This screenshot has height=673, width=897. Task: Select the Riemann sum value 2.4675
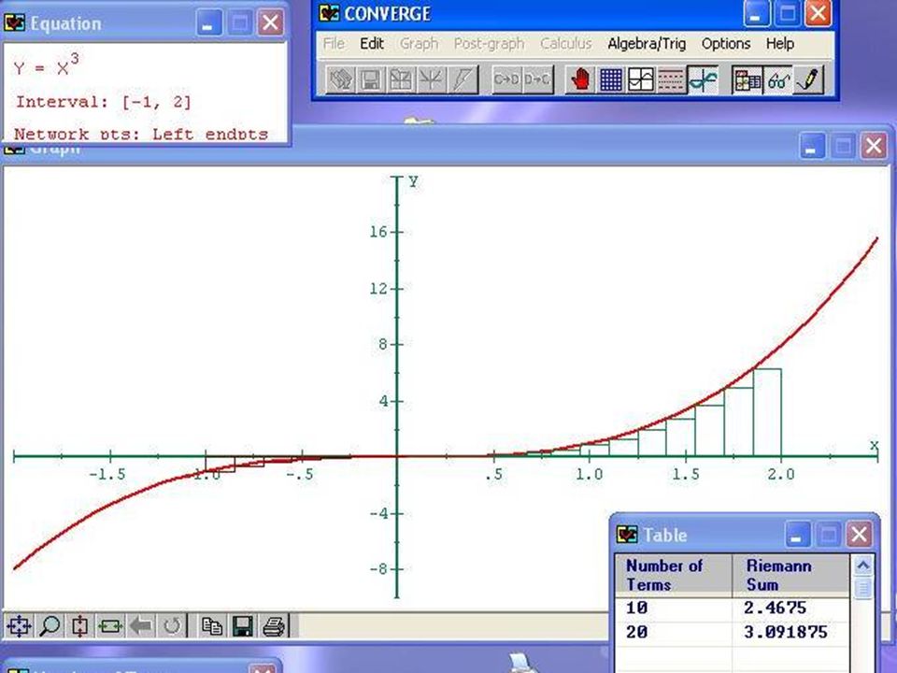pyautogui.click(x=775, y=608)
